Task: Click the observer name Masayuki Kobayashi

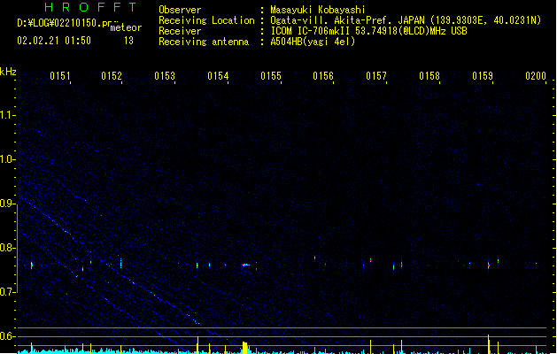Action: pos(318,10)
